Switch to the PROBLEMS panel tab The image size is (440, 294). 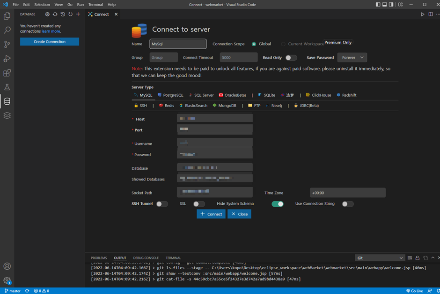click(99, 258)
